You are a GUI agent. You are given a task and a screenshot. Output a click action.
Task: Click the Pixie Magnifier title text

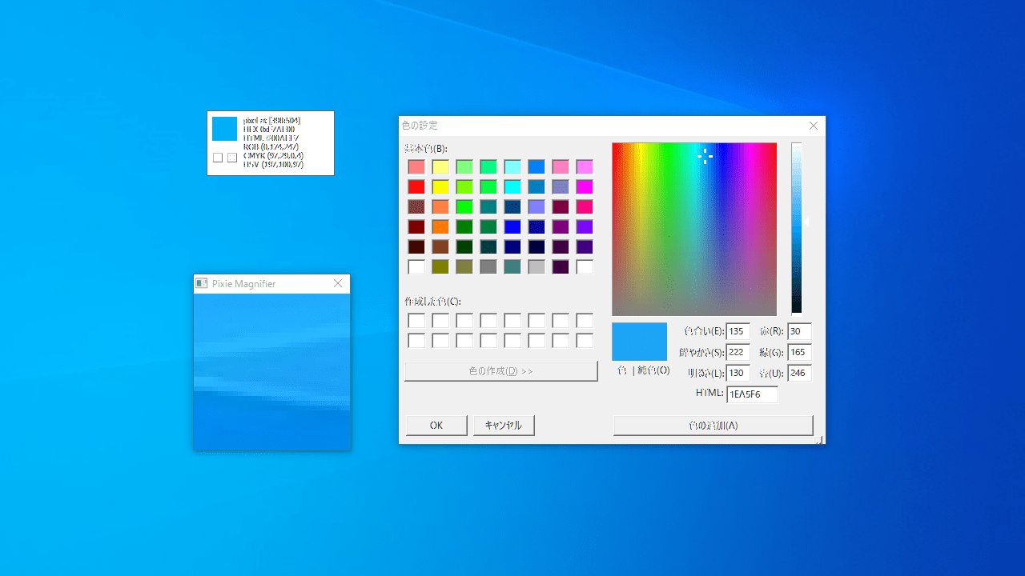(244, 284)
